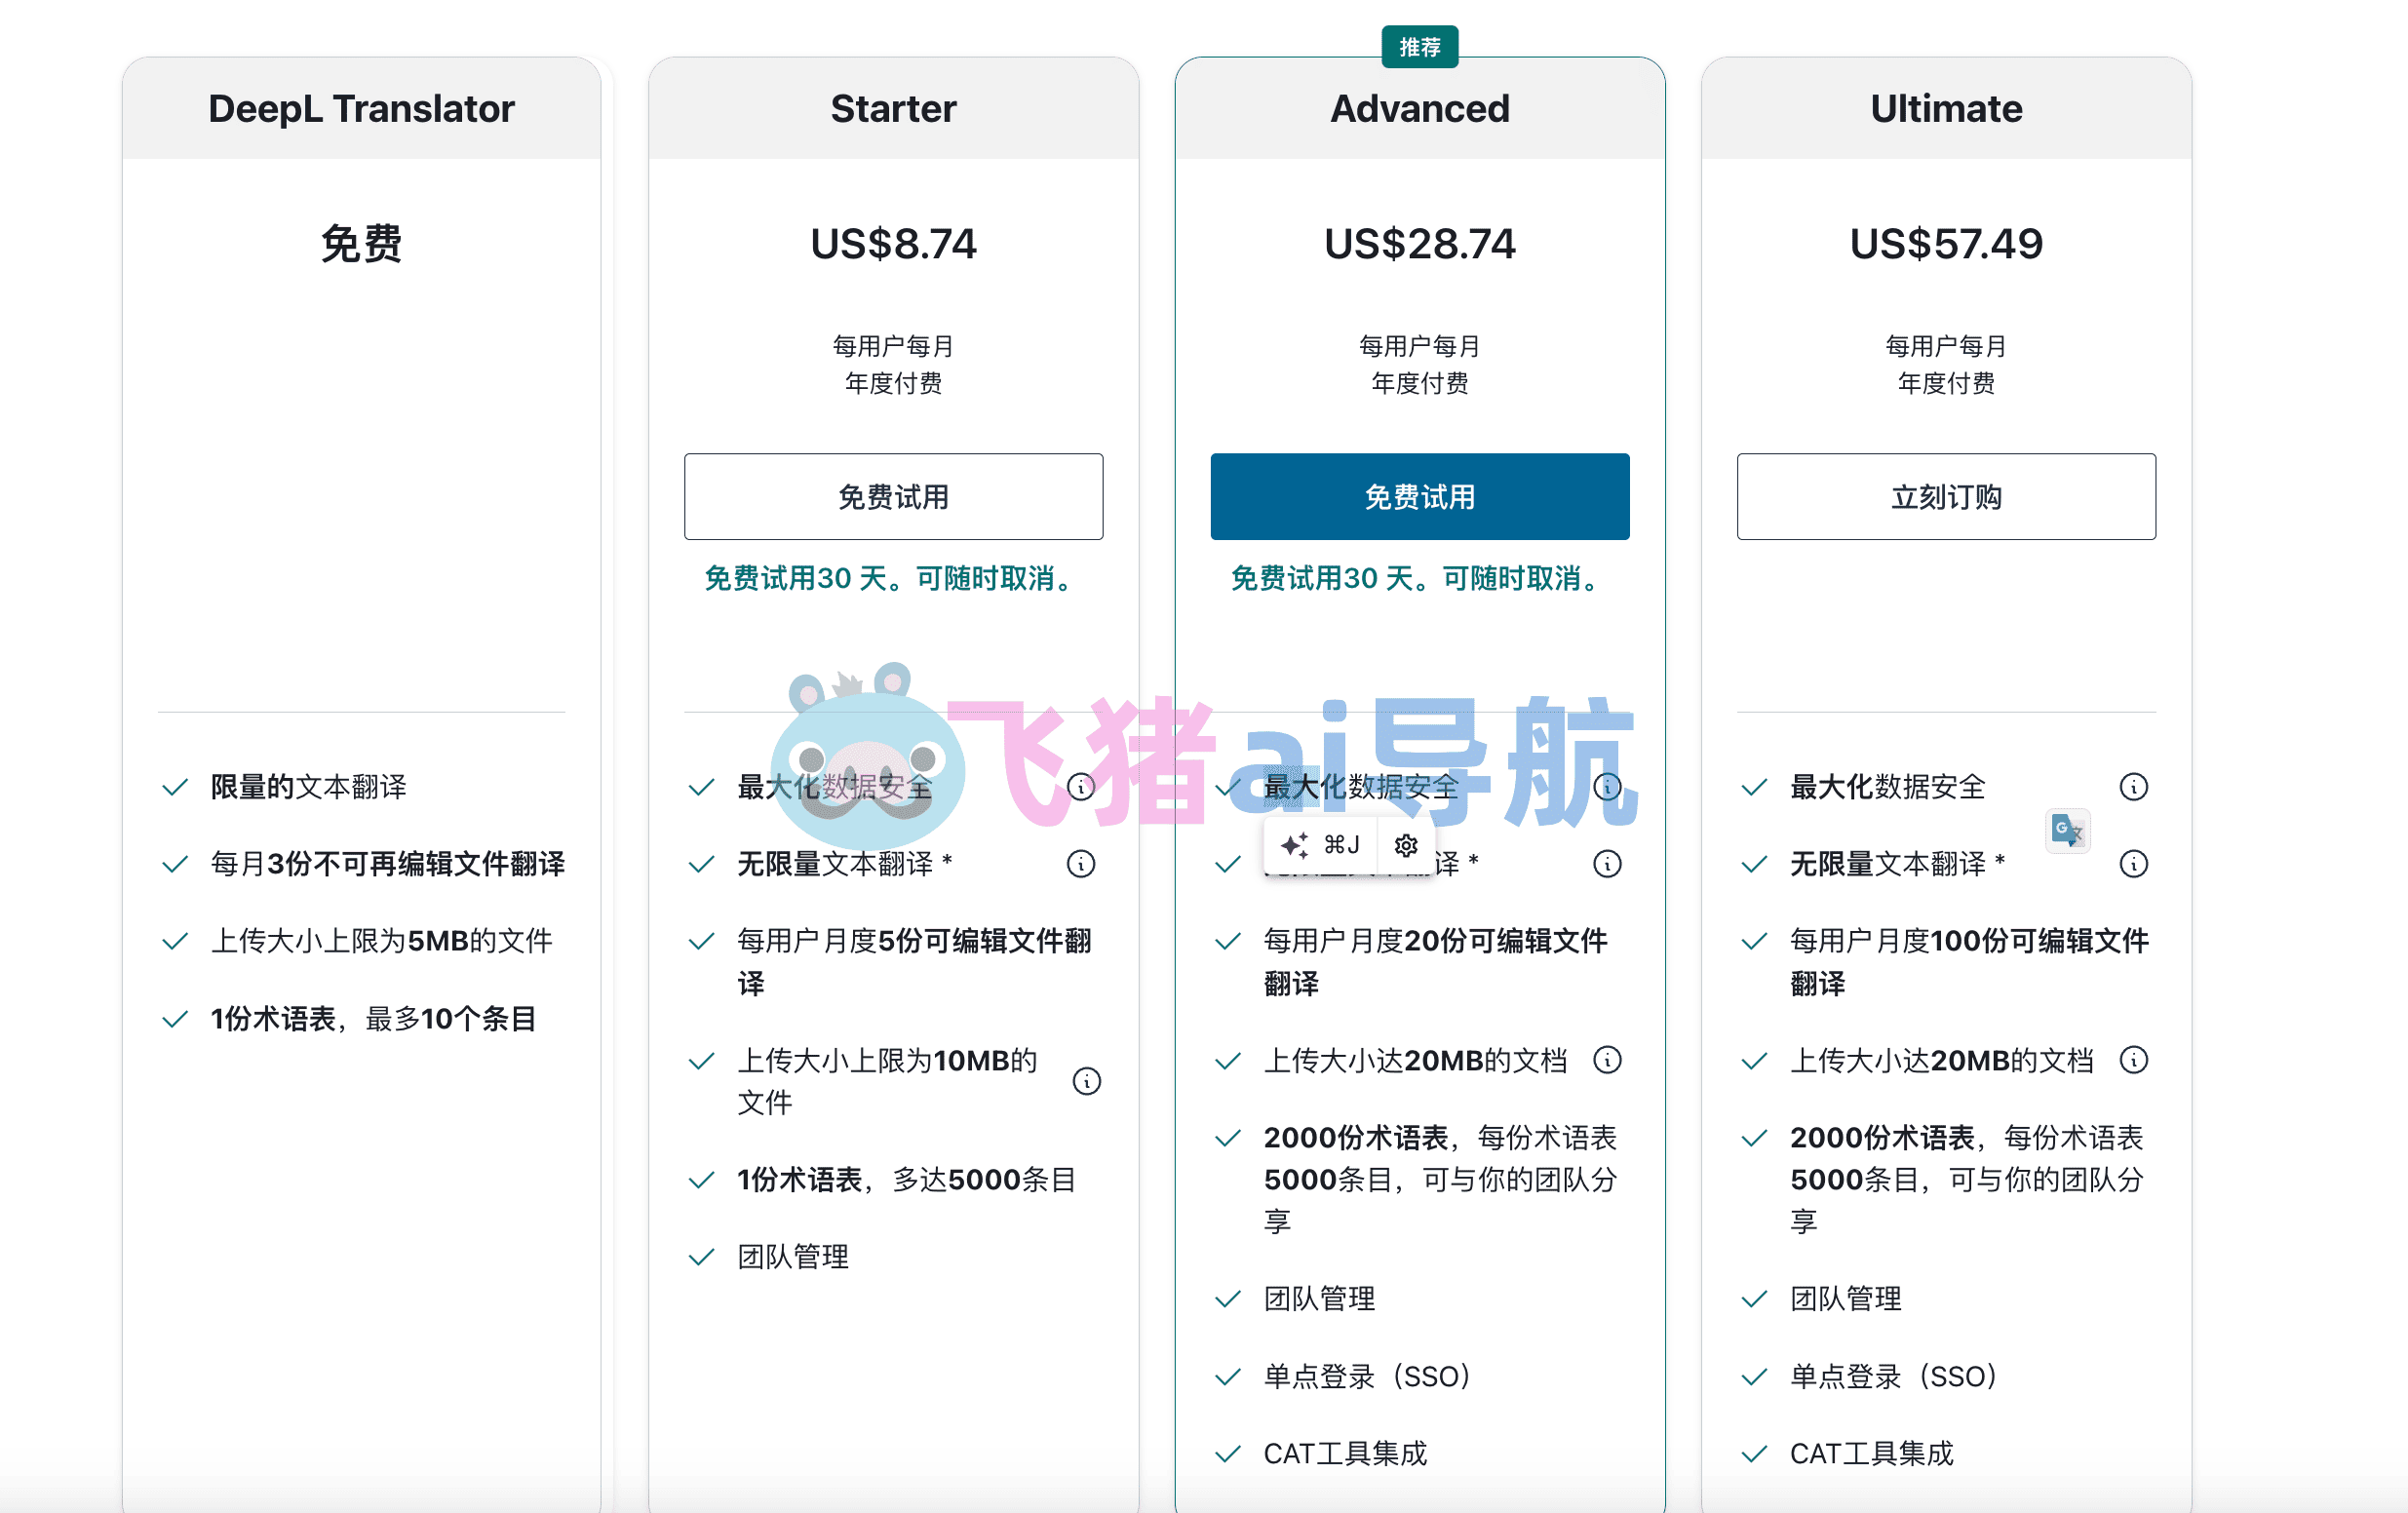Select the Ultimate plan heading
The image size is (2408, 1513).
1946,108
